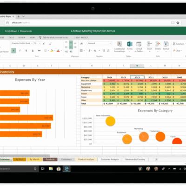Click the Decrease Indent icon
186x186 pixels.
(x=66, y=52)
